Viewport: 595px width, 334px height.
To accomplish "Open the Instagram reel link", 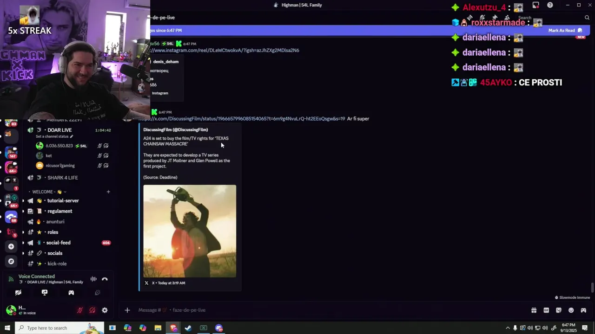I will click(x=225, y=51).
